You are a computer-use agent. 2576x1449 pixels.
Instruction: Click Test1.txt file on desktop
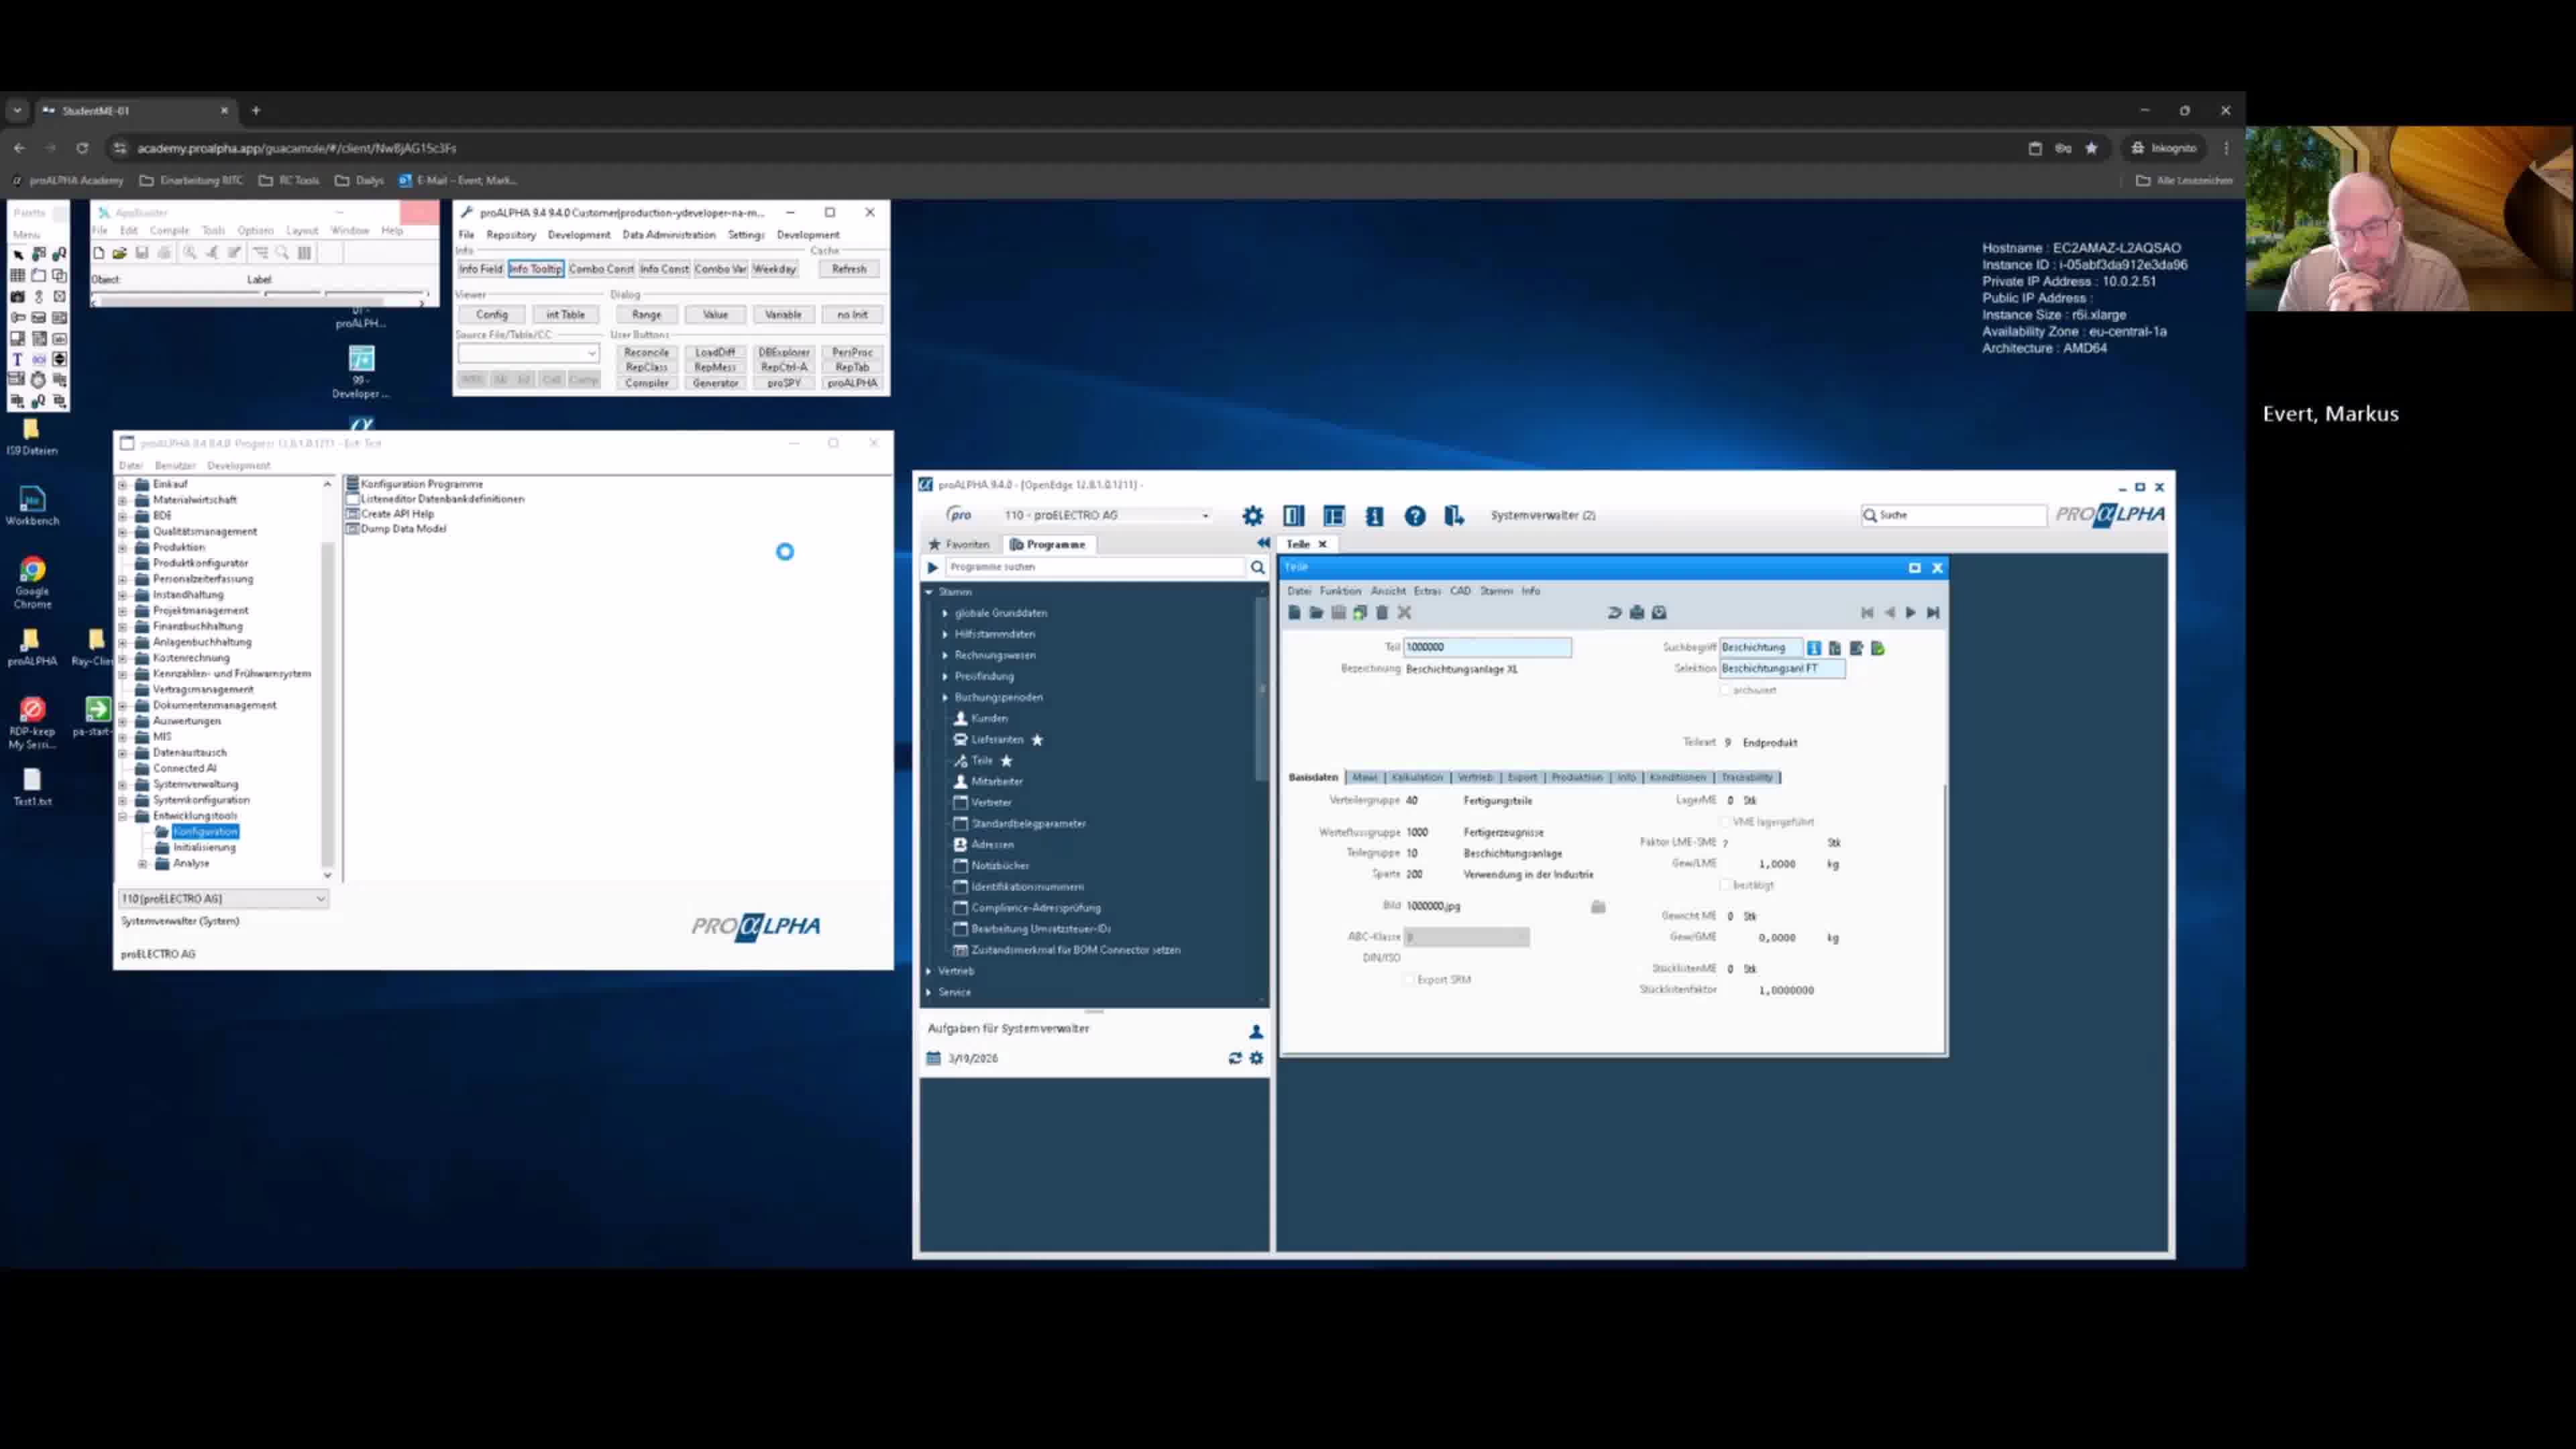coord(32,787)
